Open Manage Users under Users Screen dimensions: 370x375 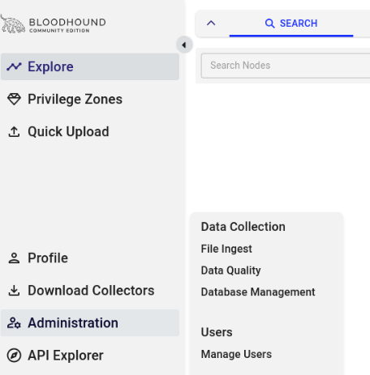pos(236,354)
